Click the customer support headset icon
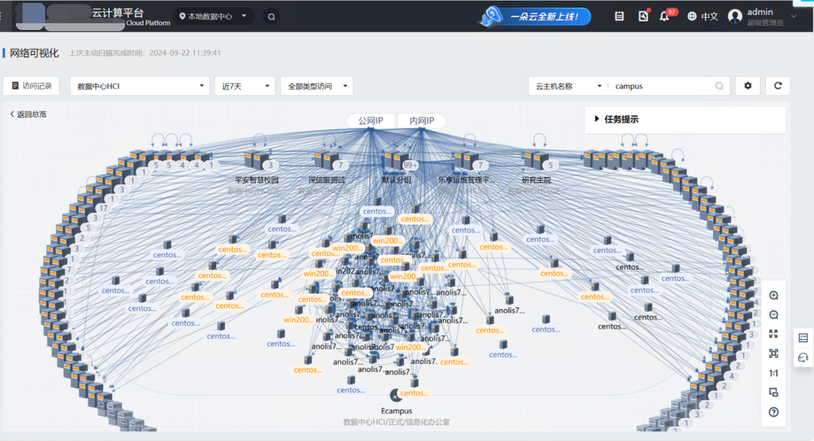Image resolution: width=814 pixels, height=441 pixels. pyautogui.click(x=803, y=358)
